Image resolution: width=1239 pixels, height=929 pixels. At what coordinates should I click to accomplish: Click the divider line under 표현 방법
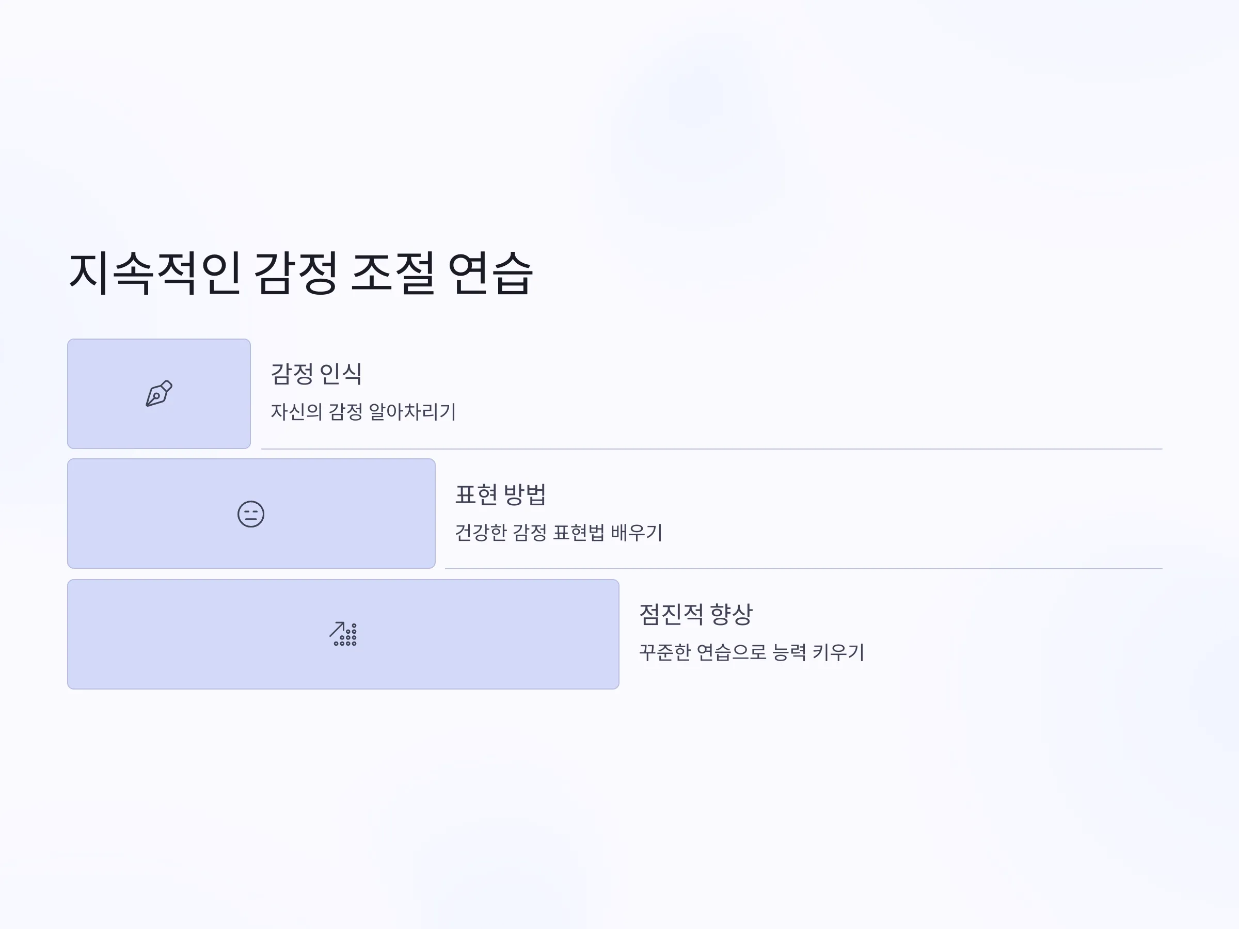[803, 569]
